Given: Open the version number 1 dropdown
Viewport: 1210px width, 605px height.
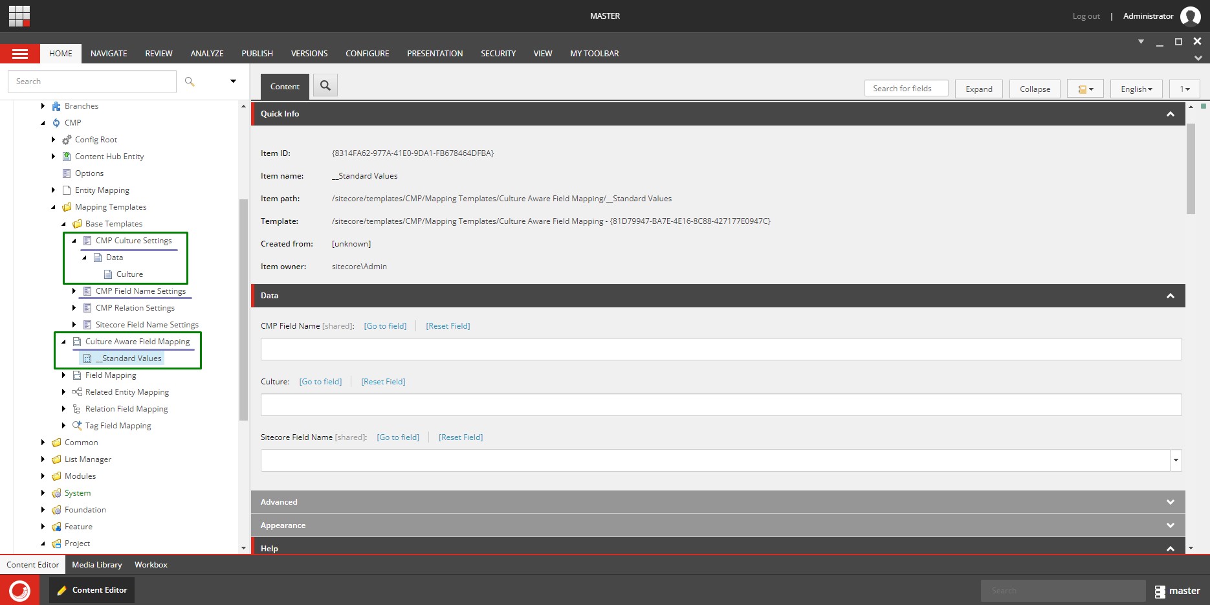Looking at the screenshot, I should (1184, 89).
